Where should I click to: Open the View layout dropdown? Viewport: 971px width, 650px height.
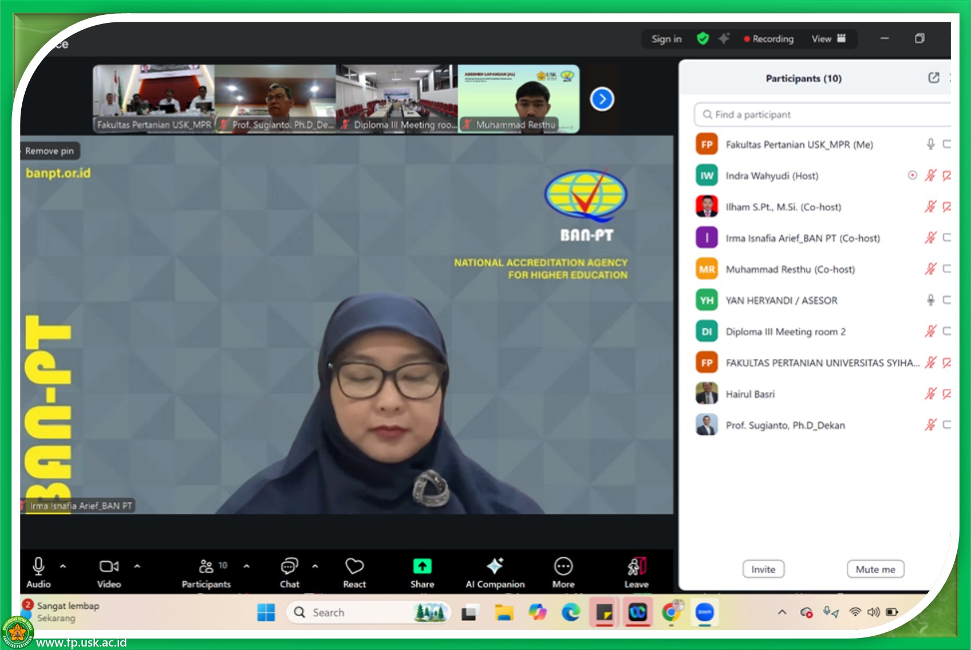click(x=828, y=39)
